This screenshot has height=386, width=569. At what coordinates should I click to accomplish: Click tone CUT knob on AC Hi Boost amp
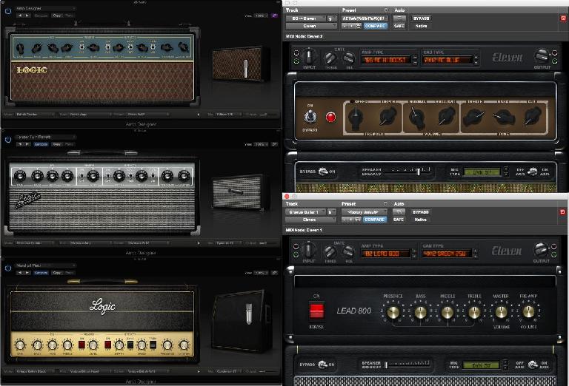point(533,117)
